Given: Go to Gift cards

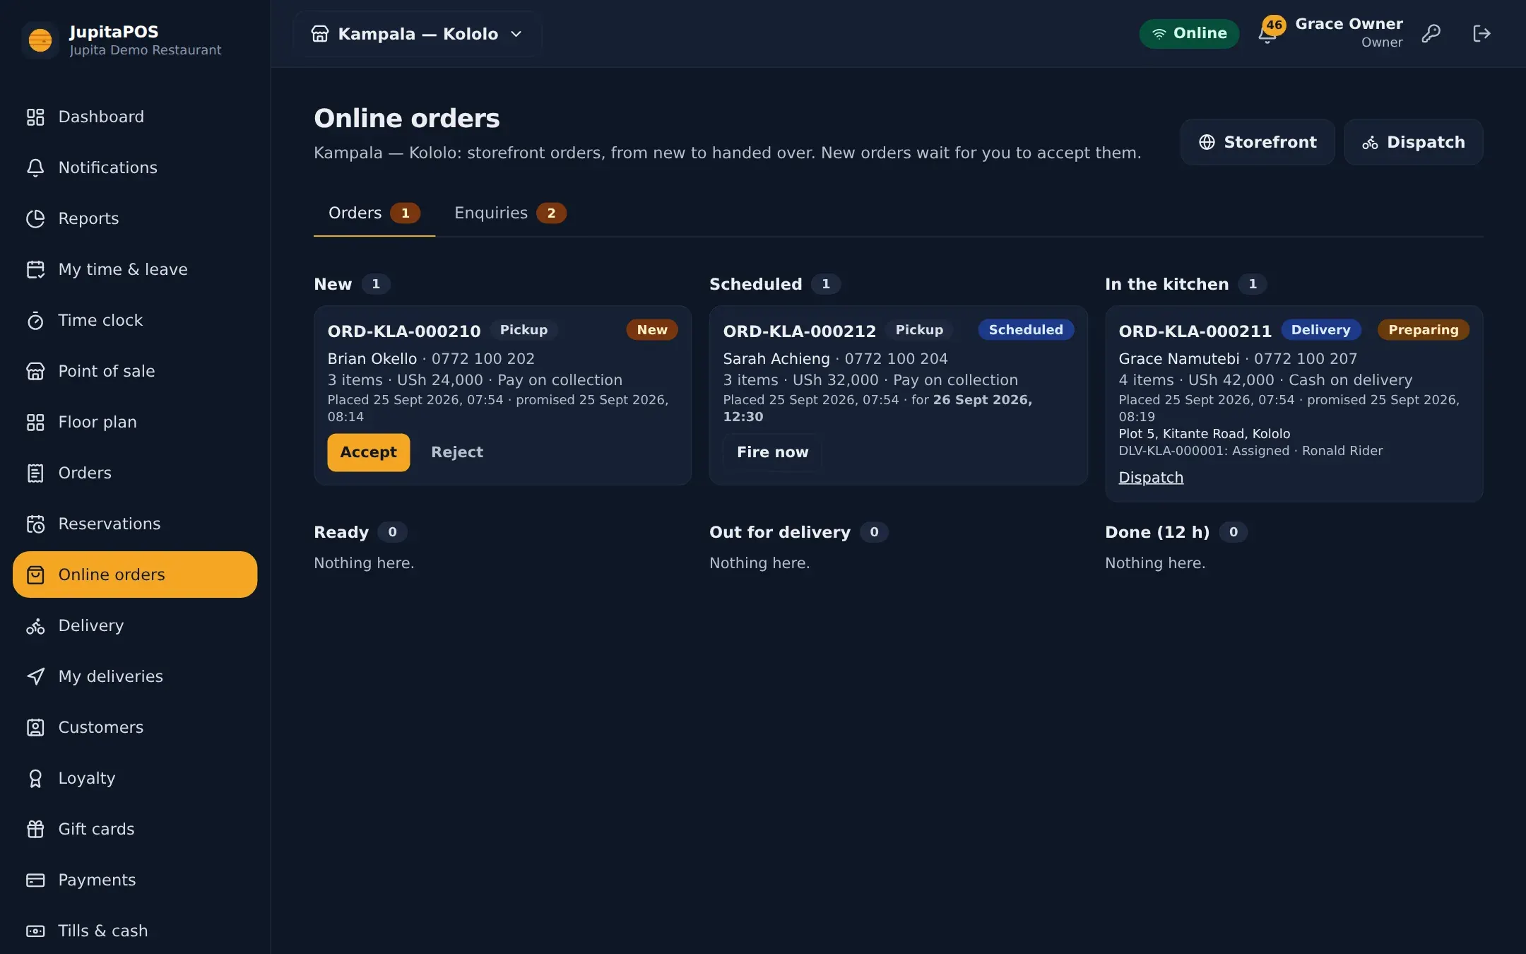Looking at the screenshot, I should click(135, 829).
